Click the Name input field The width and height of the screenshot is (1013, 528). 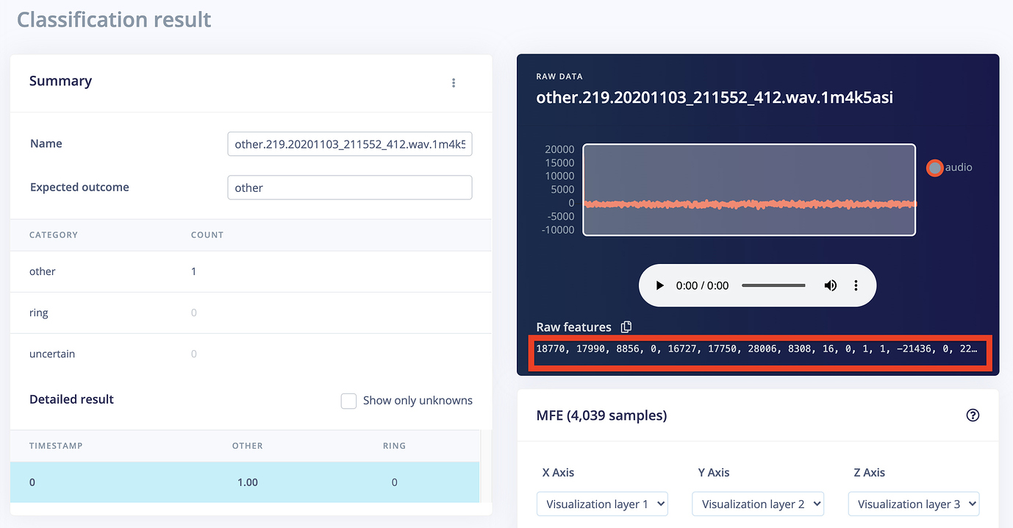[349, 144]
